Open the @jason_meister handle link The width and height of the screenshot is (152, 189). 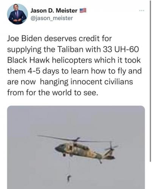tap(52, 18)
